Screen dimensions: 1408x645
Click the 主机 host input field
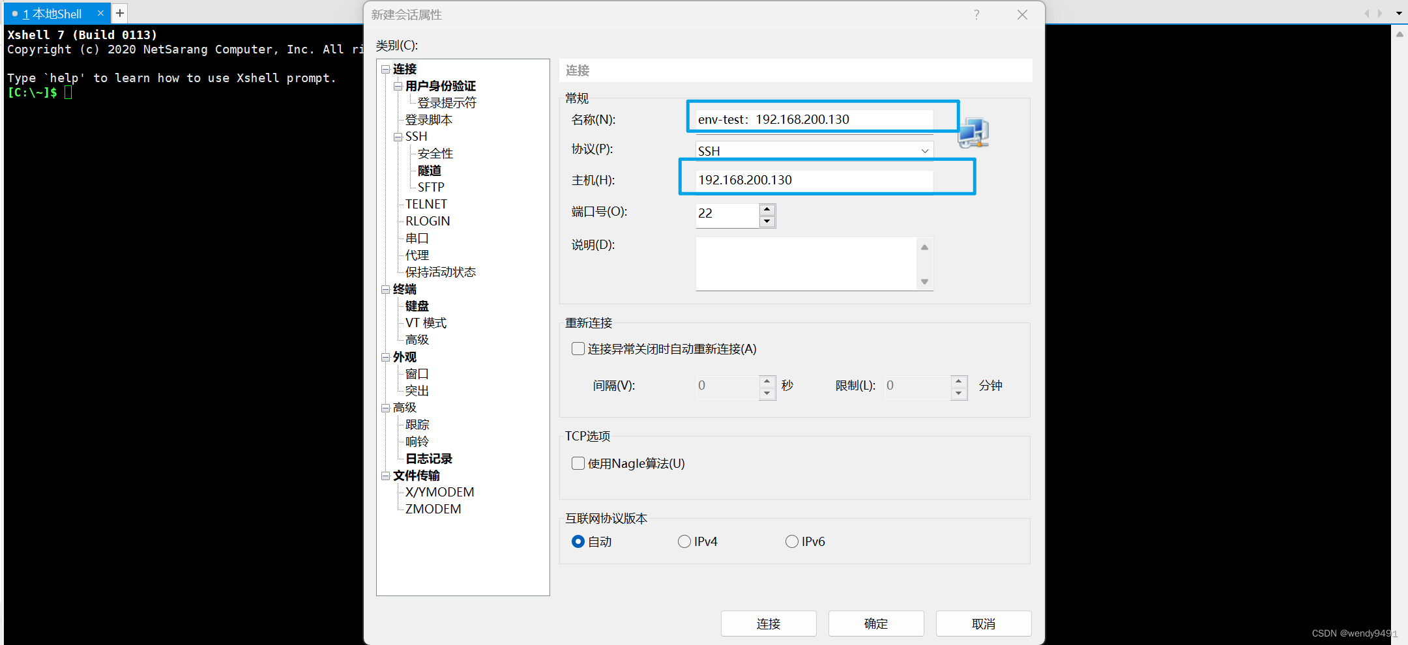(815, 180)
